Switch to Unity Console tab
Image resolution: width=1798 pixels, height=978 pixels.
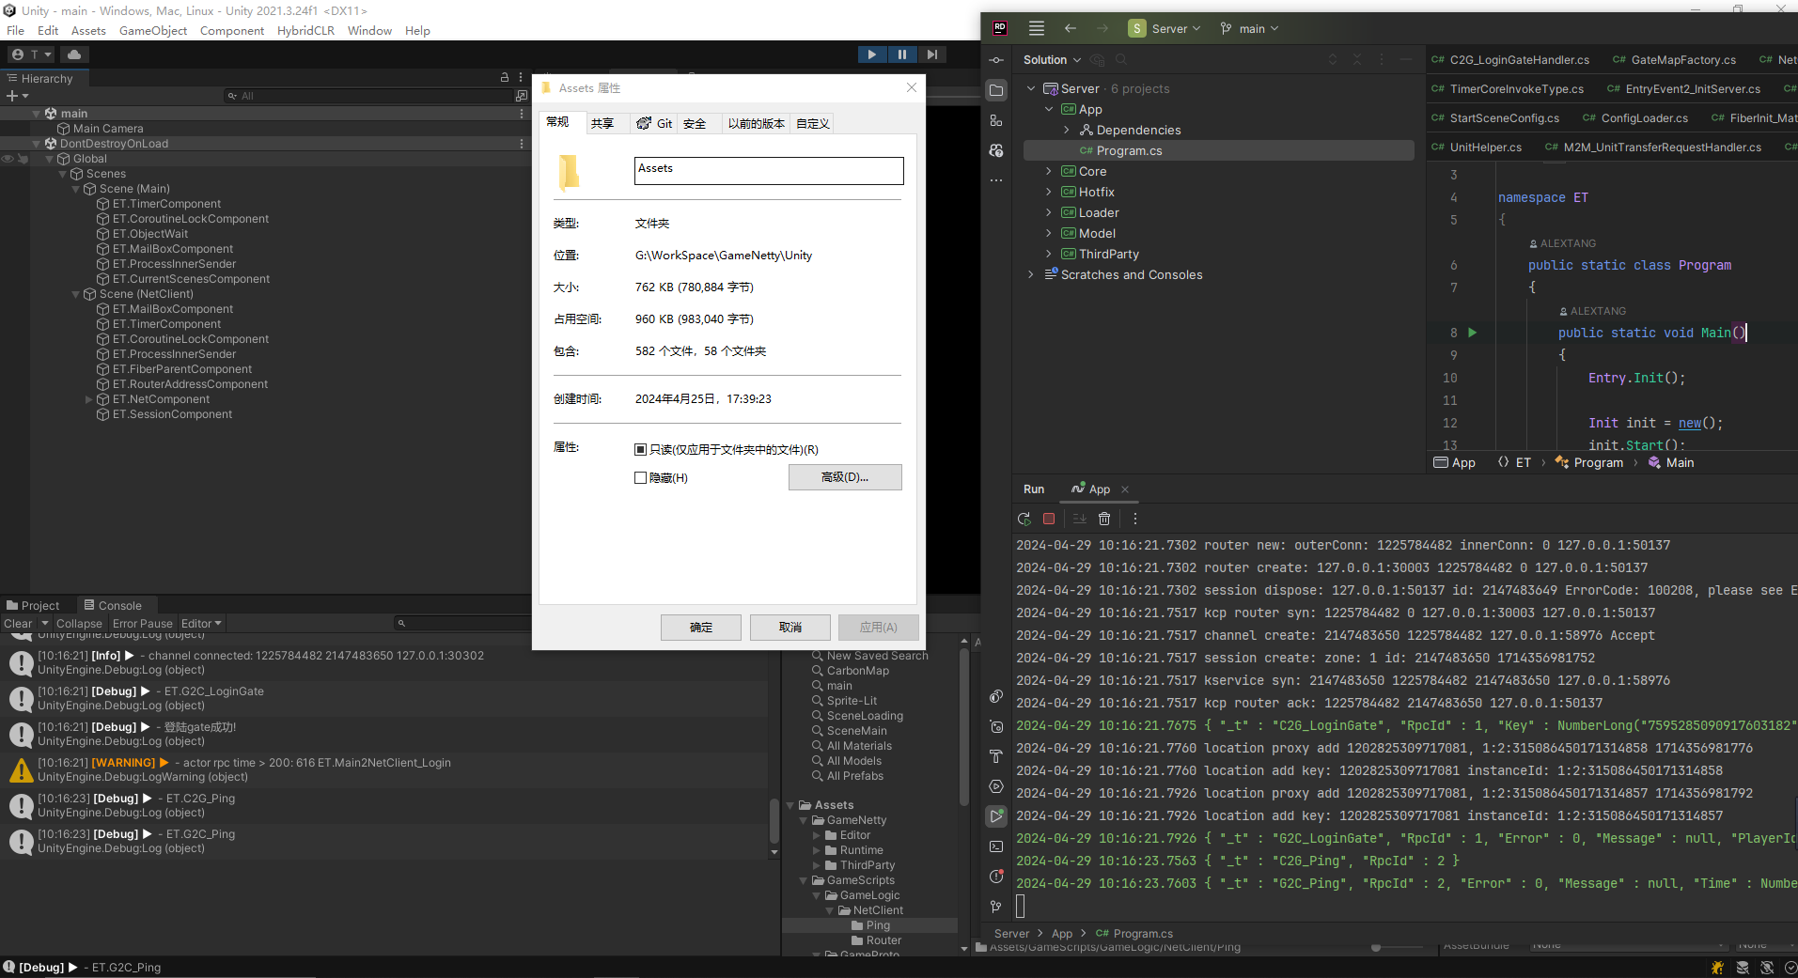(113, 606)
